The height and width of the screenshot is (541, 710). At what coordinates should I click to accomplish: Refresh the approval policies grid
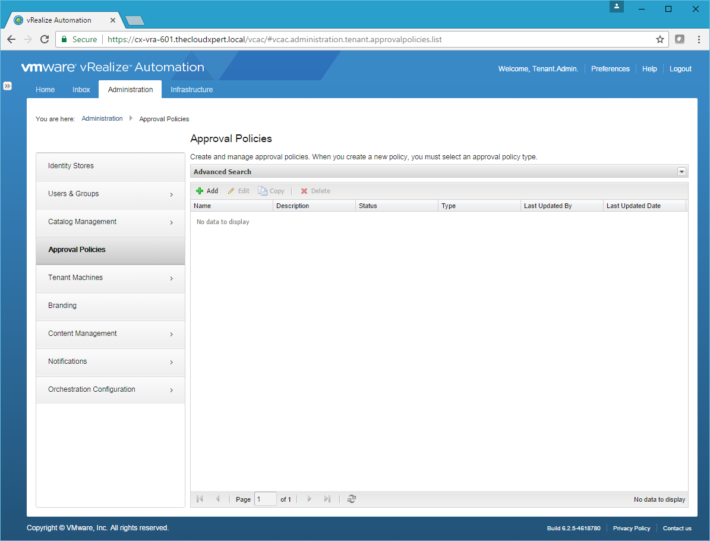(x=352, y=499)
